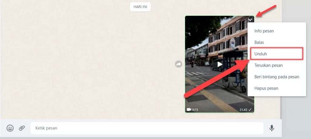The width and height of the screenshot is (311, 139).
Task: Click the forward arrow beside the video
Action: click(x=179, y=64)
